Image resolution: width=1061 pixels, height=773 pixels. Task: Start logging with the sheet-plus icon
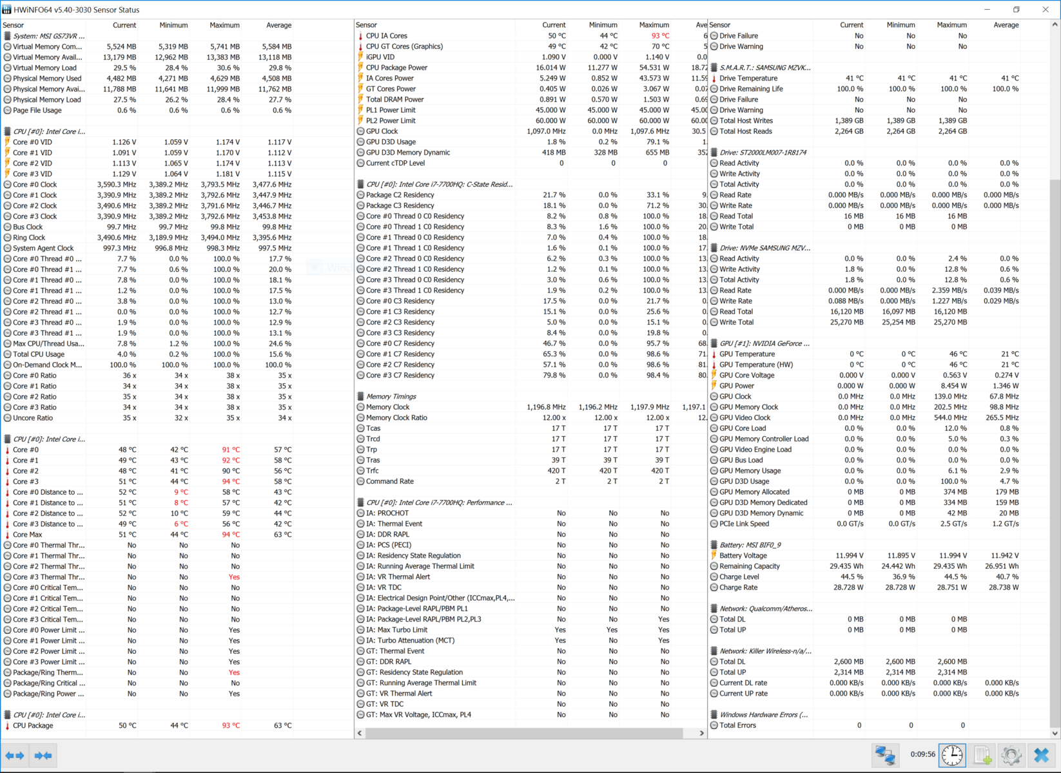(982, 755)
